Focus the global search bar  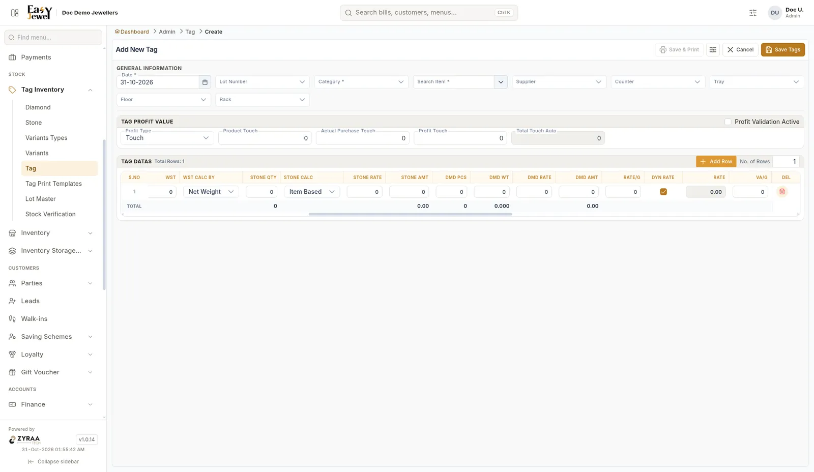[x=429, y=13]
